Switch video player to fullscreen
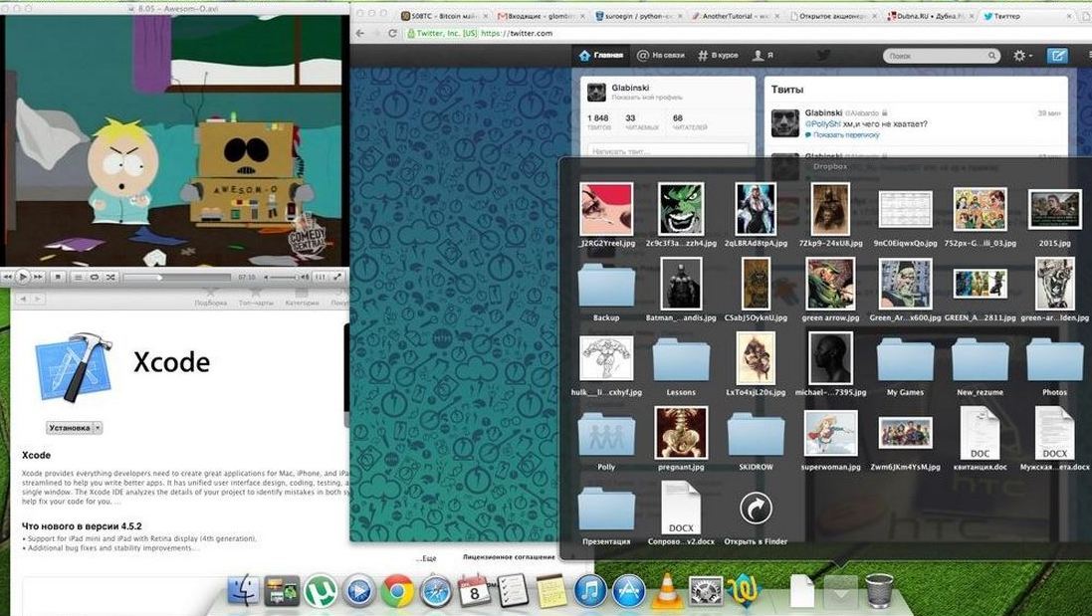Viewport: 1092px width, 616px height. [x=337, y=277]
